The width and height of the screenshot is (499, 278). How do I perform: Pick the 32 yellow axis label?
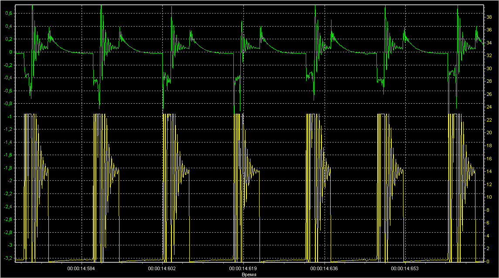click(x=489, y=56)
